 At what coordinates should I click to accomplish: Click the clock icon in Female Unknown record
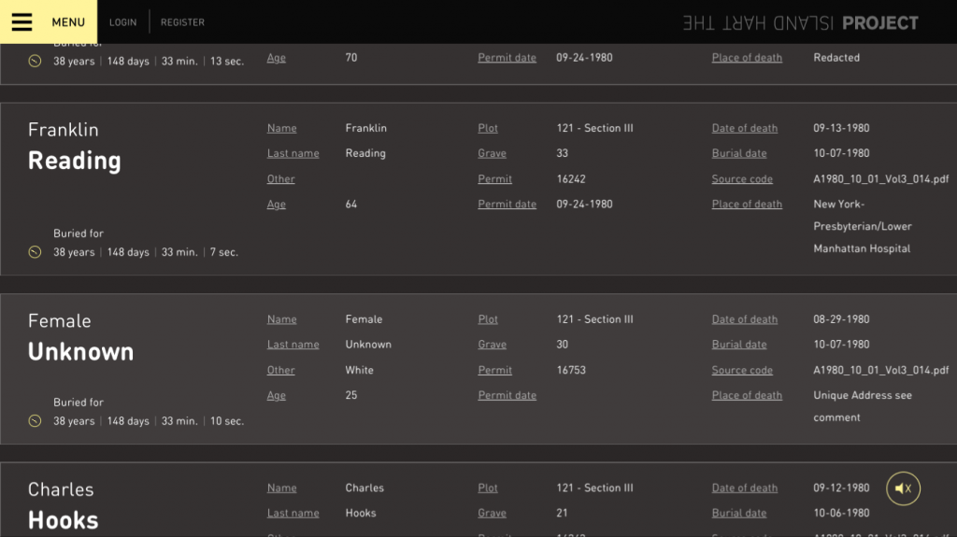[35, 421]
